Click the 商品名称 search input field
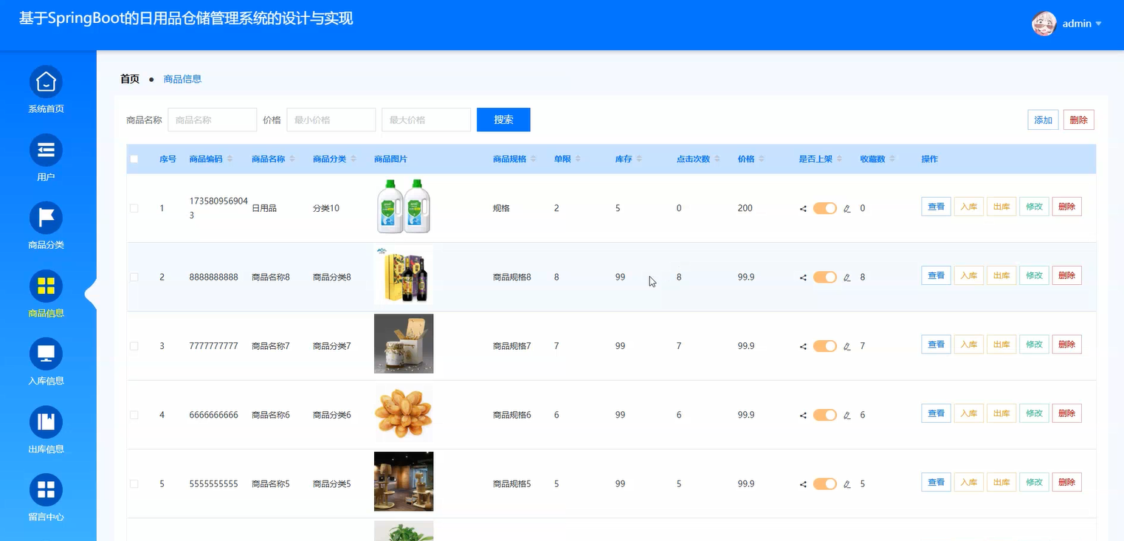Screen dimensions: 1124x541 click(x=213, y=119)
